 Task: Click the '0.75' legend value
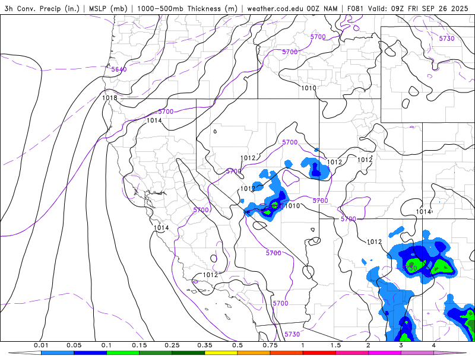pyautogui.click(x=270, y=345)
